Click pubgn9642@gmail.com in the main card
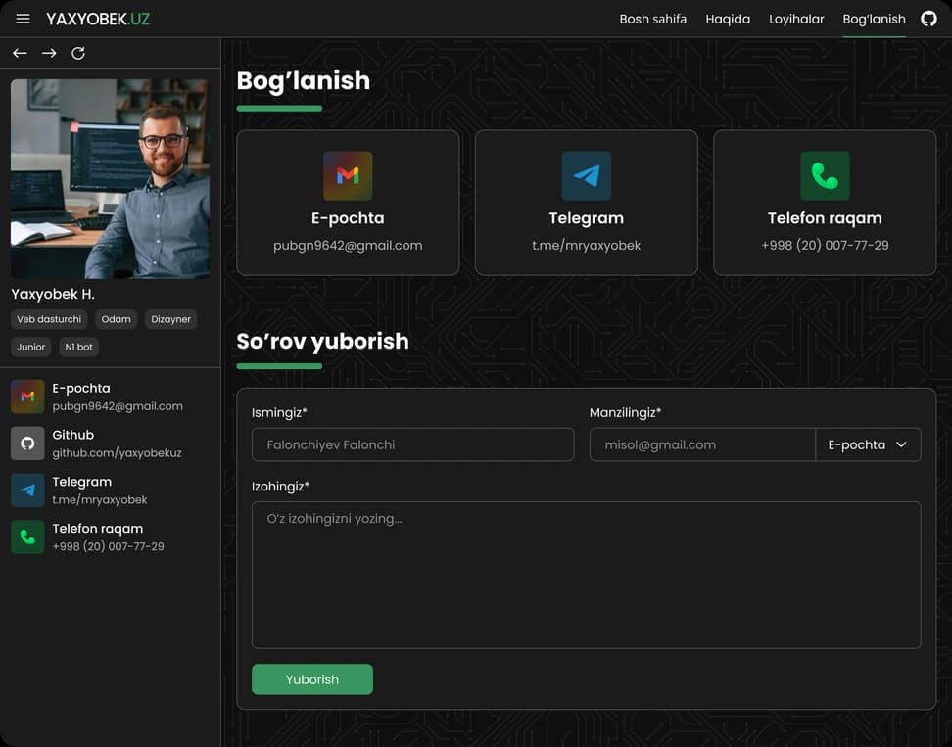The width and height of the screenshot is (952, 747). pos(348,245)
